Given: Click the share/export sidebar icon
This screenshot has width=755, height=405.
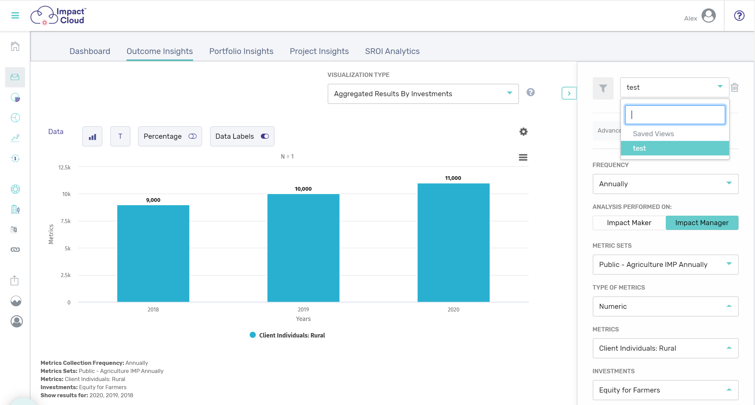Looking at the screenshot, I should click(15, 280).
